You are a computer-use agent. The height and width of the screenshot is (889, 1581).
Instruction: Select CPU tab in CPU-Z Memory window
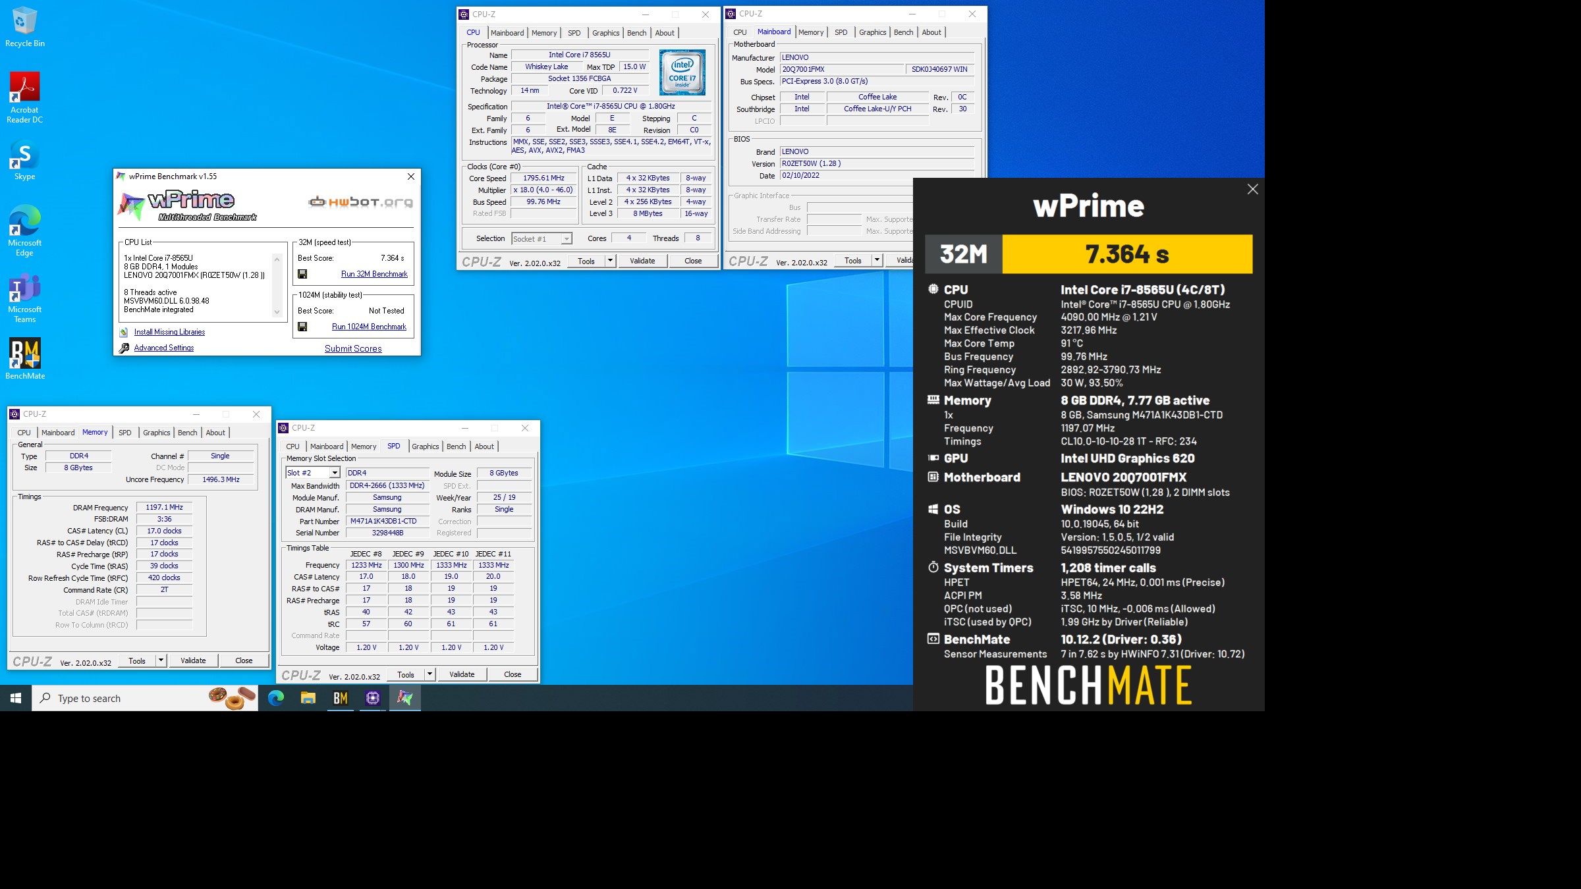point(24,433)
